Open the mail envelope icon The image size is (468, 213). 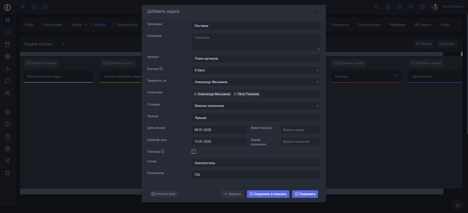point(422,7)
